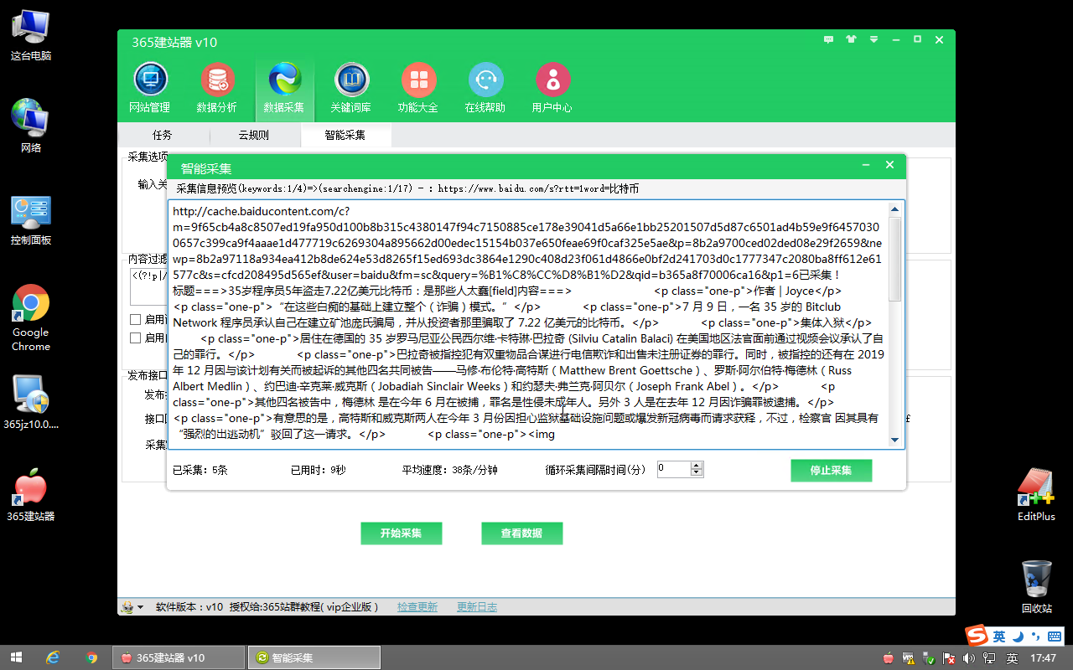Viewport: 1073px width, 670px height.
Task: Increase the 循环采集间隔时间 stepper value
Action: 696,466
